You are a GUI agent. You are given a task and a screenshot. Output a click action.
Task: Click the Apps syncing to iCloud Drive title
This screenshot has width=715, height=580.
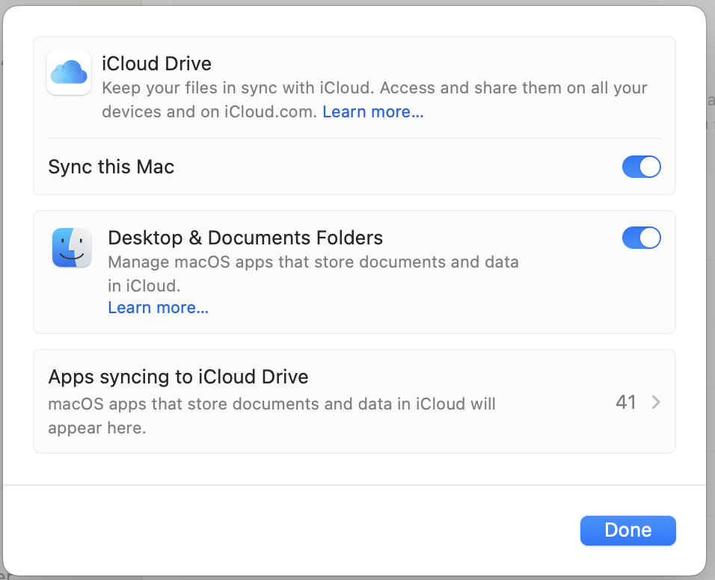click(x=178, y=377)
